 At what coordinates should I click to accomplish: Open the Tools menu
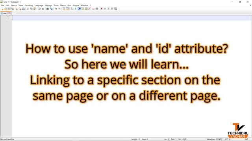[x=56, y=5]
